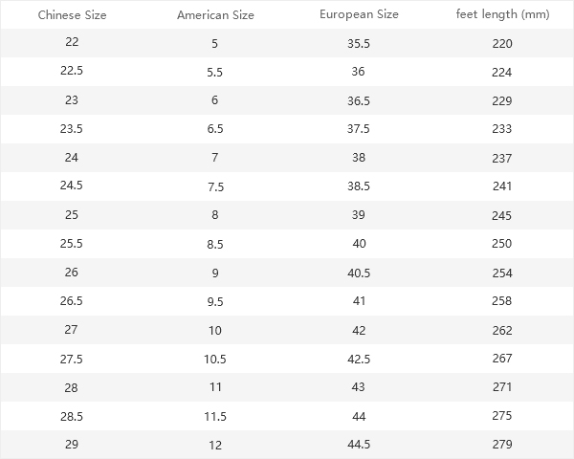
Task: Select European size 42 cell
Action: tap(358, 330)
